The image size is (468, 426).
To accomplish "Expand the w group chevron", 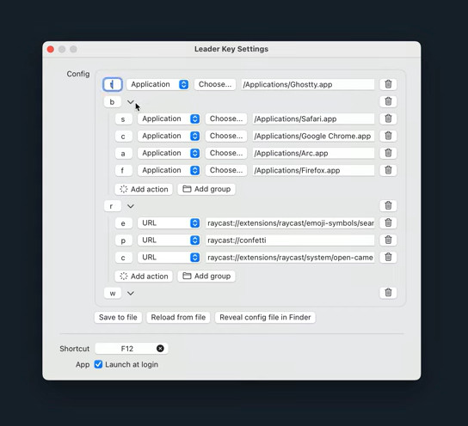I will click(131, 293).
